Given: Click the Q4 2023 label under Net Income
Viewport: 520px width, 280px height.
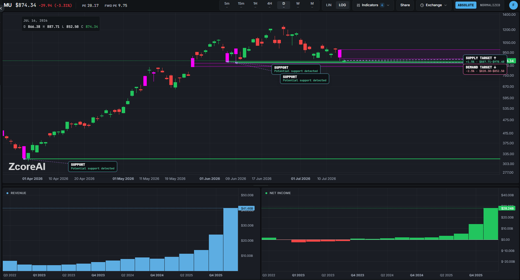Looking at the screenshot, I should (x=357, y=275).
